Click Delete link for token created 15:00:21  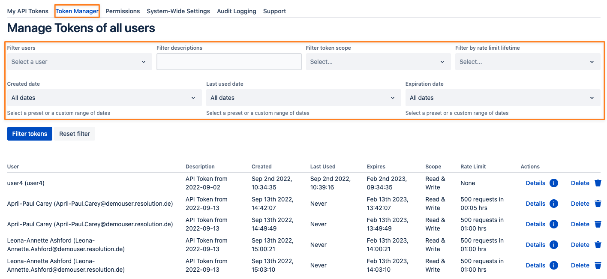coord(580,245)
